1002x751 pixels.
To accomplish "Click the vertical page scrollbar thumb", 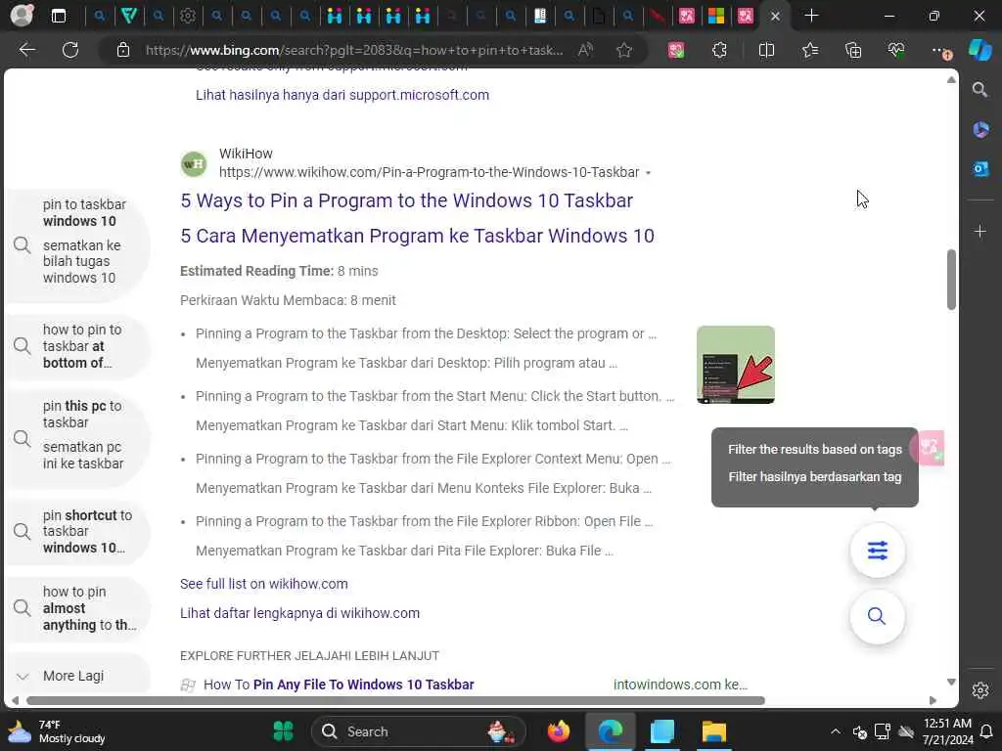I will [x=951, y=279].
